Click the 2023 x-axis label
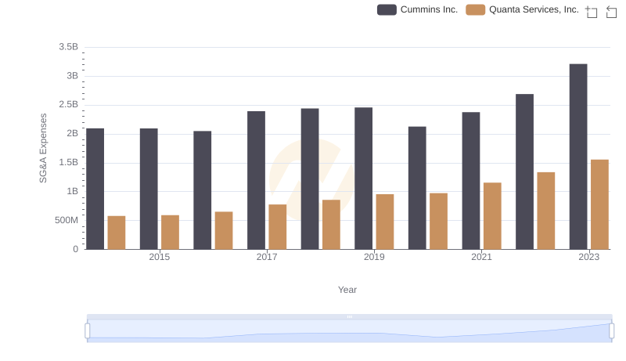 (589, 257)
